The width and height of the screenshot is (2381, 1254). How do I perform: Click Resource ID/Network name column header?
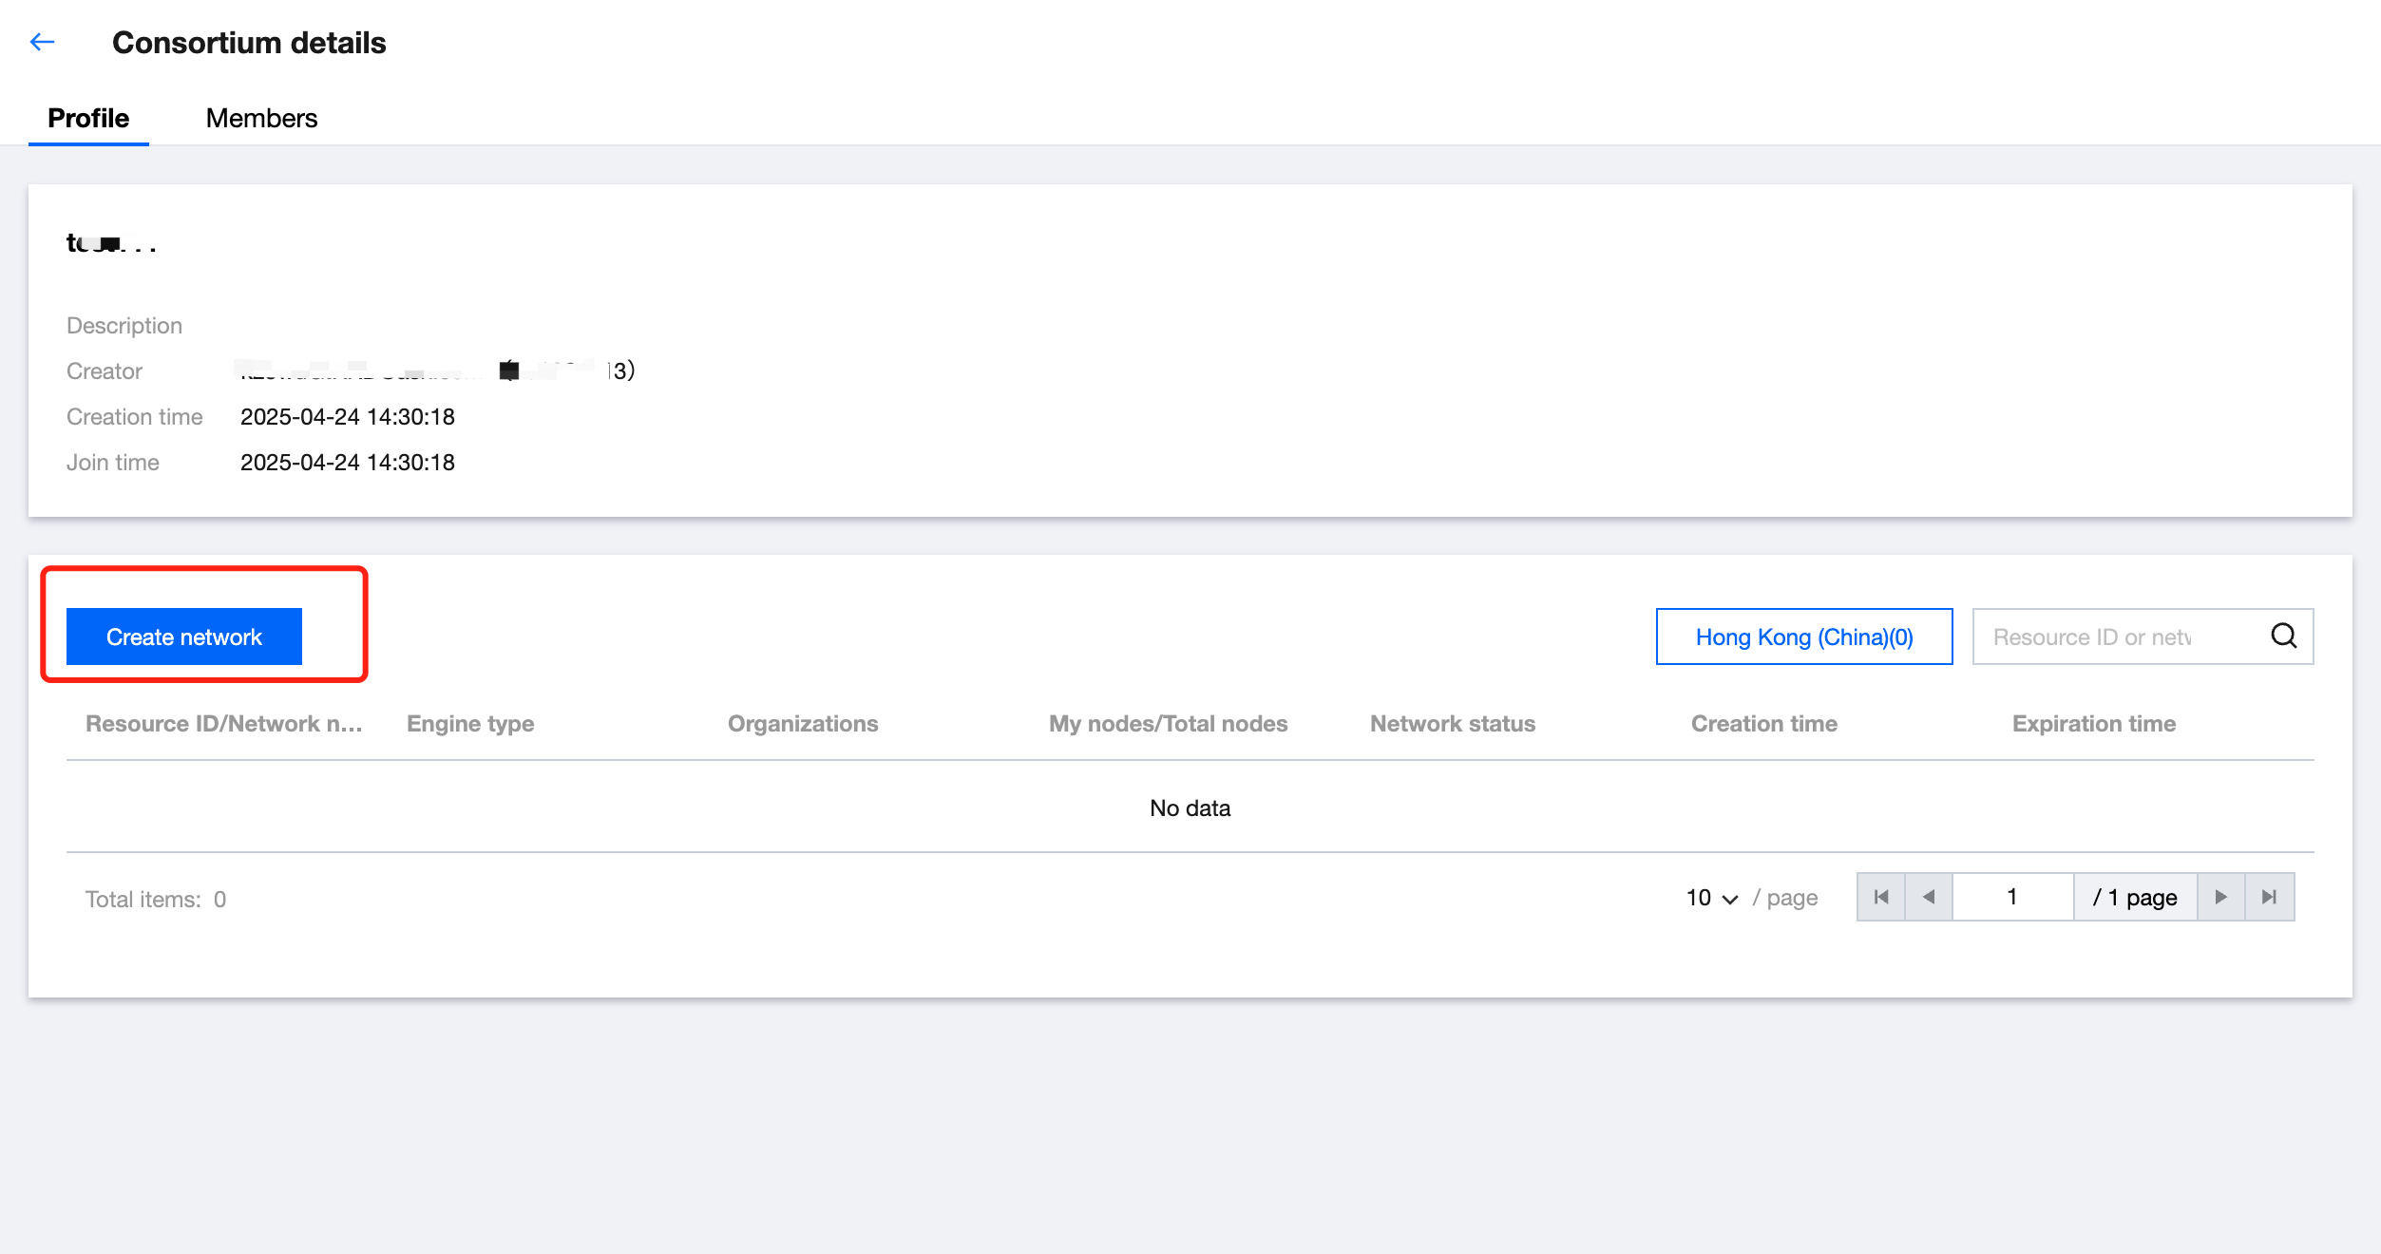pyautogui.click(x=223, y=724)
